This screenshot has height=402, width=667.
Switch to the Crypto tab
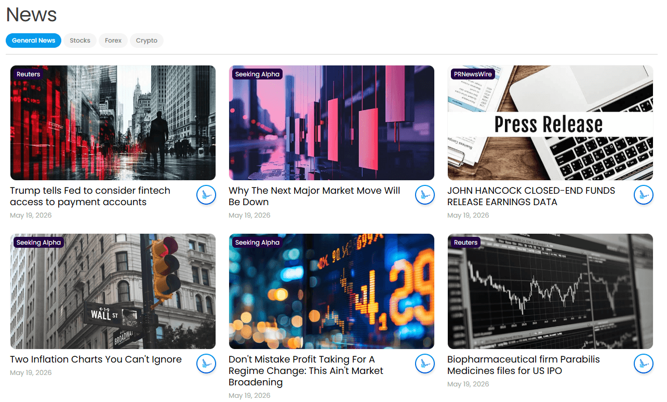coord(146,41)
